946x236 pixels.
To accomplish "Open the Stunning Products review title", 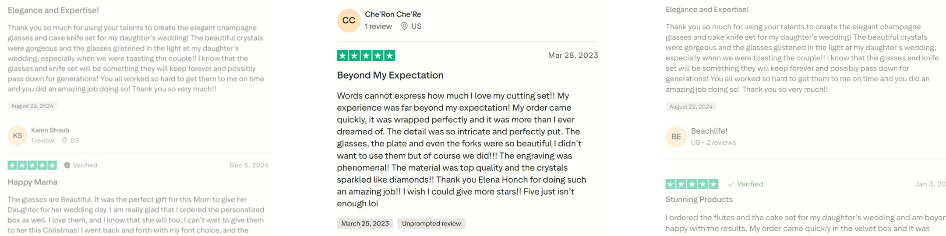I will pos(699,200).
